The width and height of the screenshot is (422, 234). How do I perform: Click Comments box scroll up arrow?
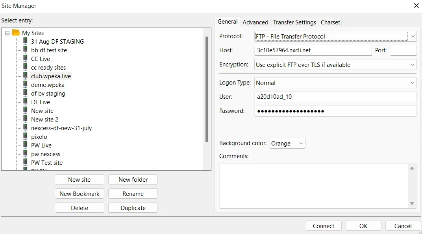click(x=412, y=168)
